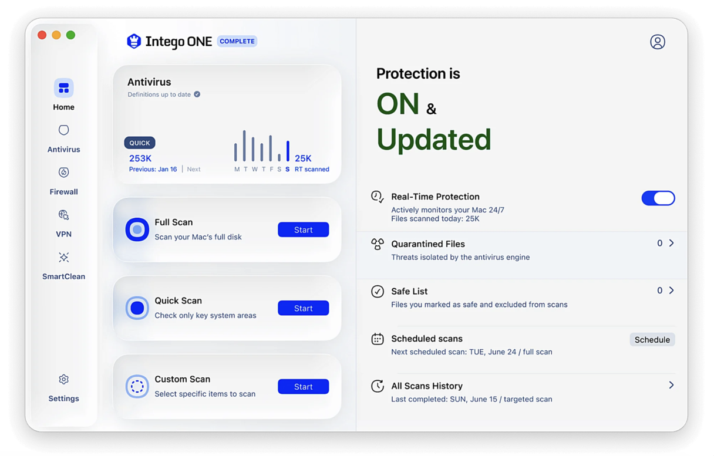Disable the Real-Time Protection toggle
714x456 pixels.
click(x=658, y=198)
